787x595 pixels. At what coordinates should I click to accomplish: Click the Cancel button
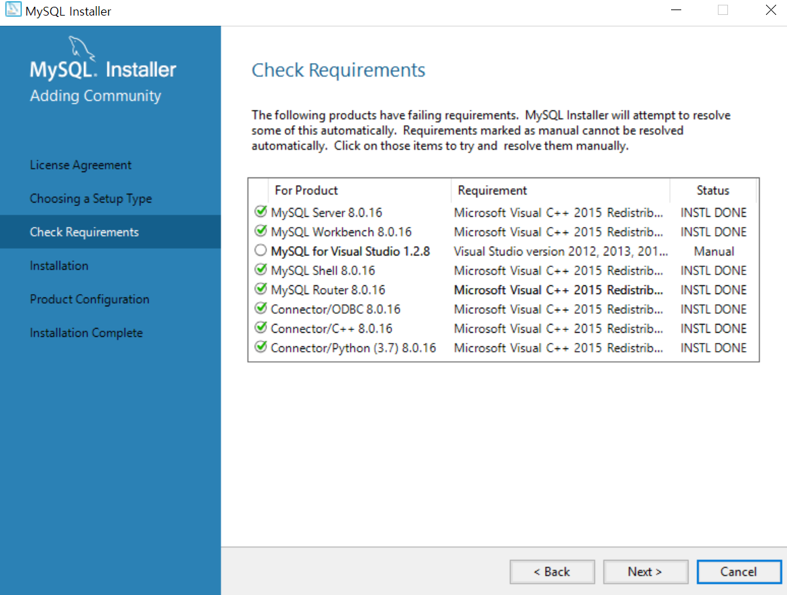tap(739, 572)
